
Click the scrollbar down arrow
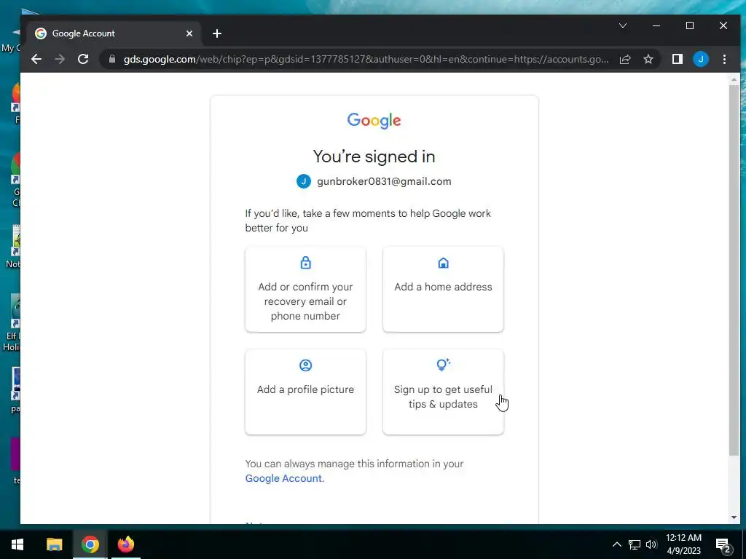pyautogui.click(x=734, y=518)
